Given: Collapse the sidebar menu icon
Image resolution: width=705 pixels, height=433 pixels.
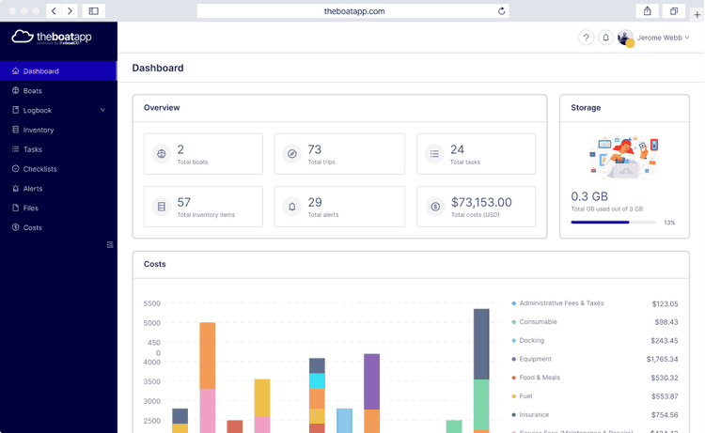Looking at the screenshot, I should [110, 245].
